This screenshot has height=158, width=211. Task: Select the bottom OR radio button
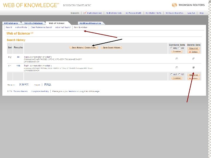[179, 74]
